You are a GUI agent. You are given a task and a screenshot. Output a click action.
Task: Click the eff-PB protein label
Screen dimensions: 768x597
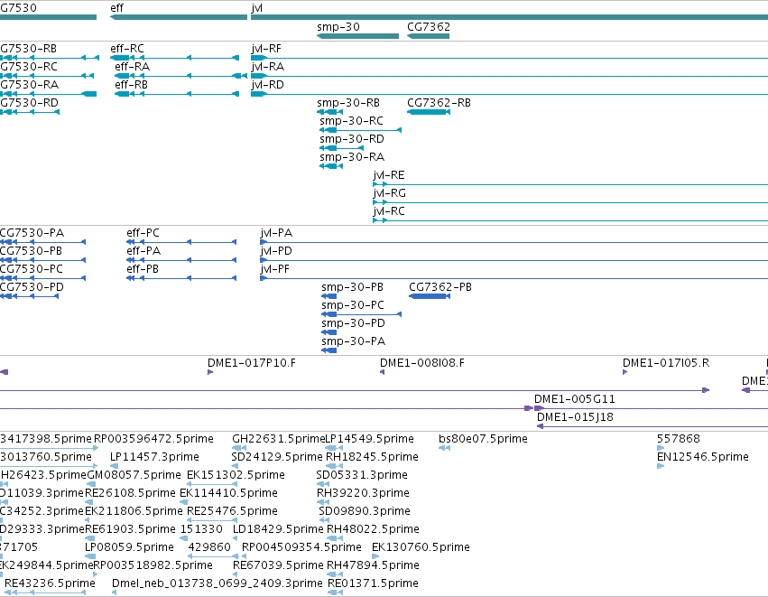pyautogui.click(x=143, y=269)
